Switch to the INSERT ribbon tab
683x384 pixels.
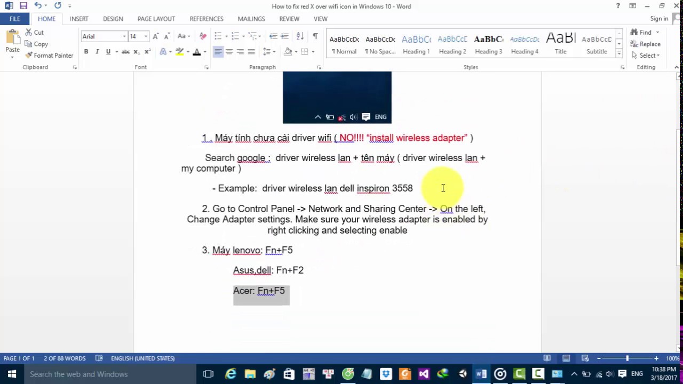pos(79,19)
